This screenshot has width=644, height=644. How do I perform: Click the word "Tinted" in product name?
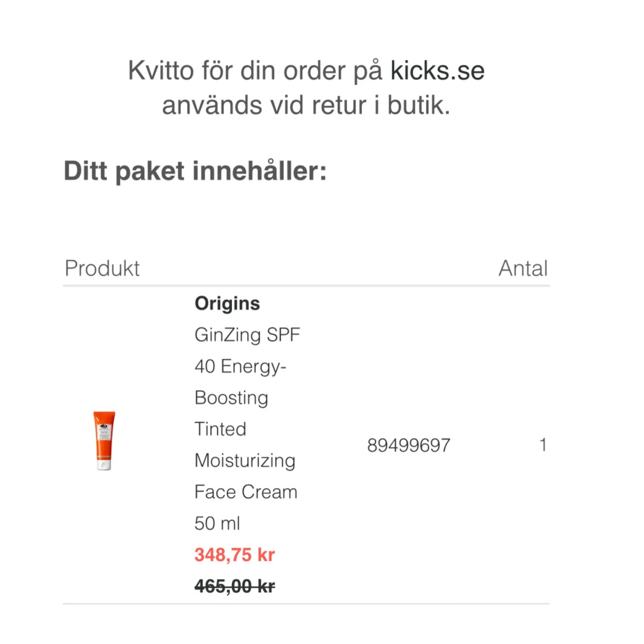point(220,429)
